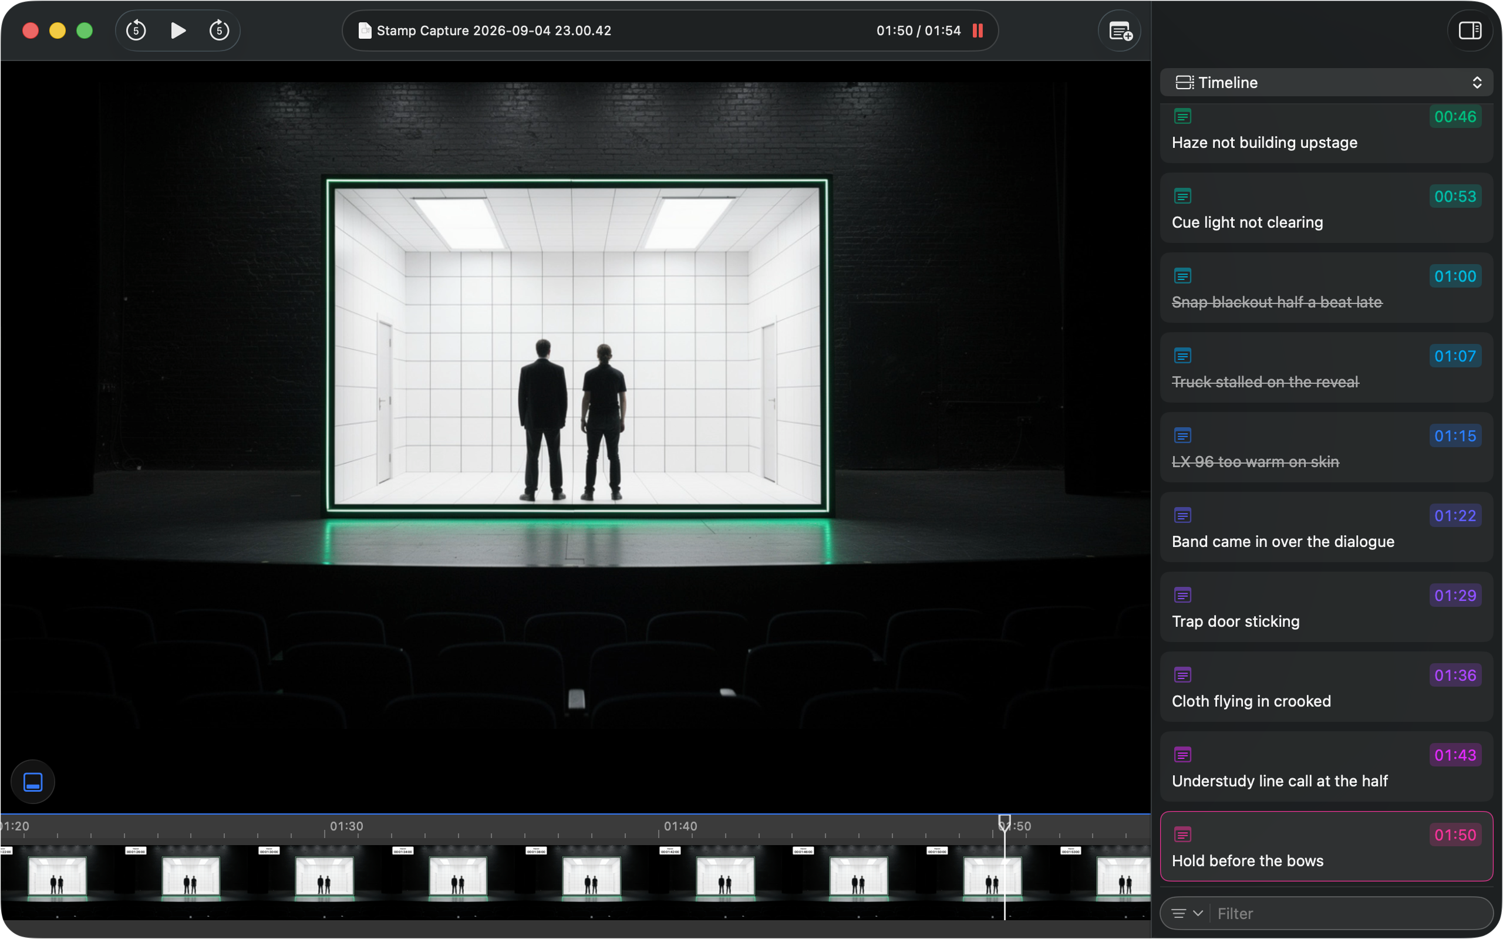The image size is (1503, 939).
Task: Skip forward 5 seconds
Action: 219,31
